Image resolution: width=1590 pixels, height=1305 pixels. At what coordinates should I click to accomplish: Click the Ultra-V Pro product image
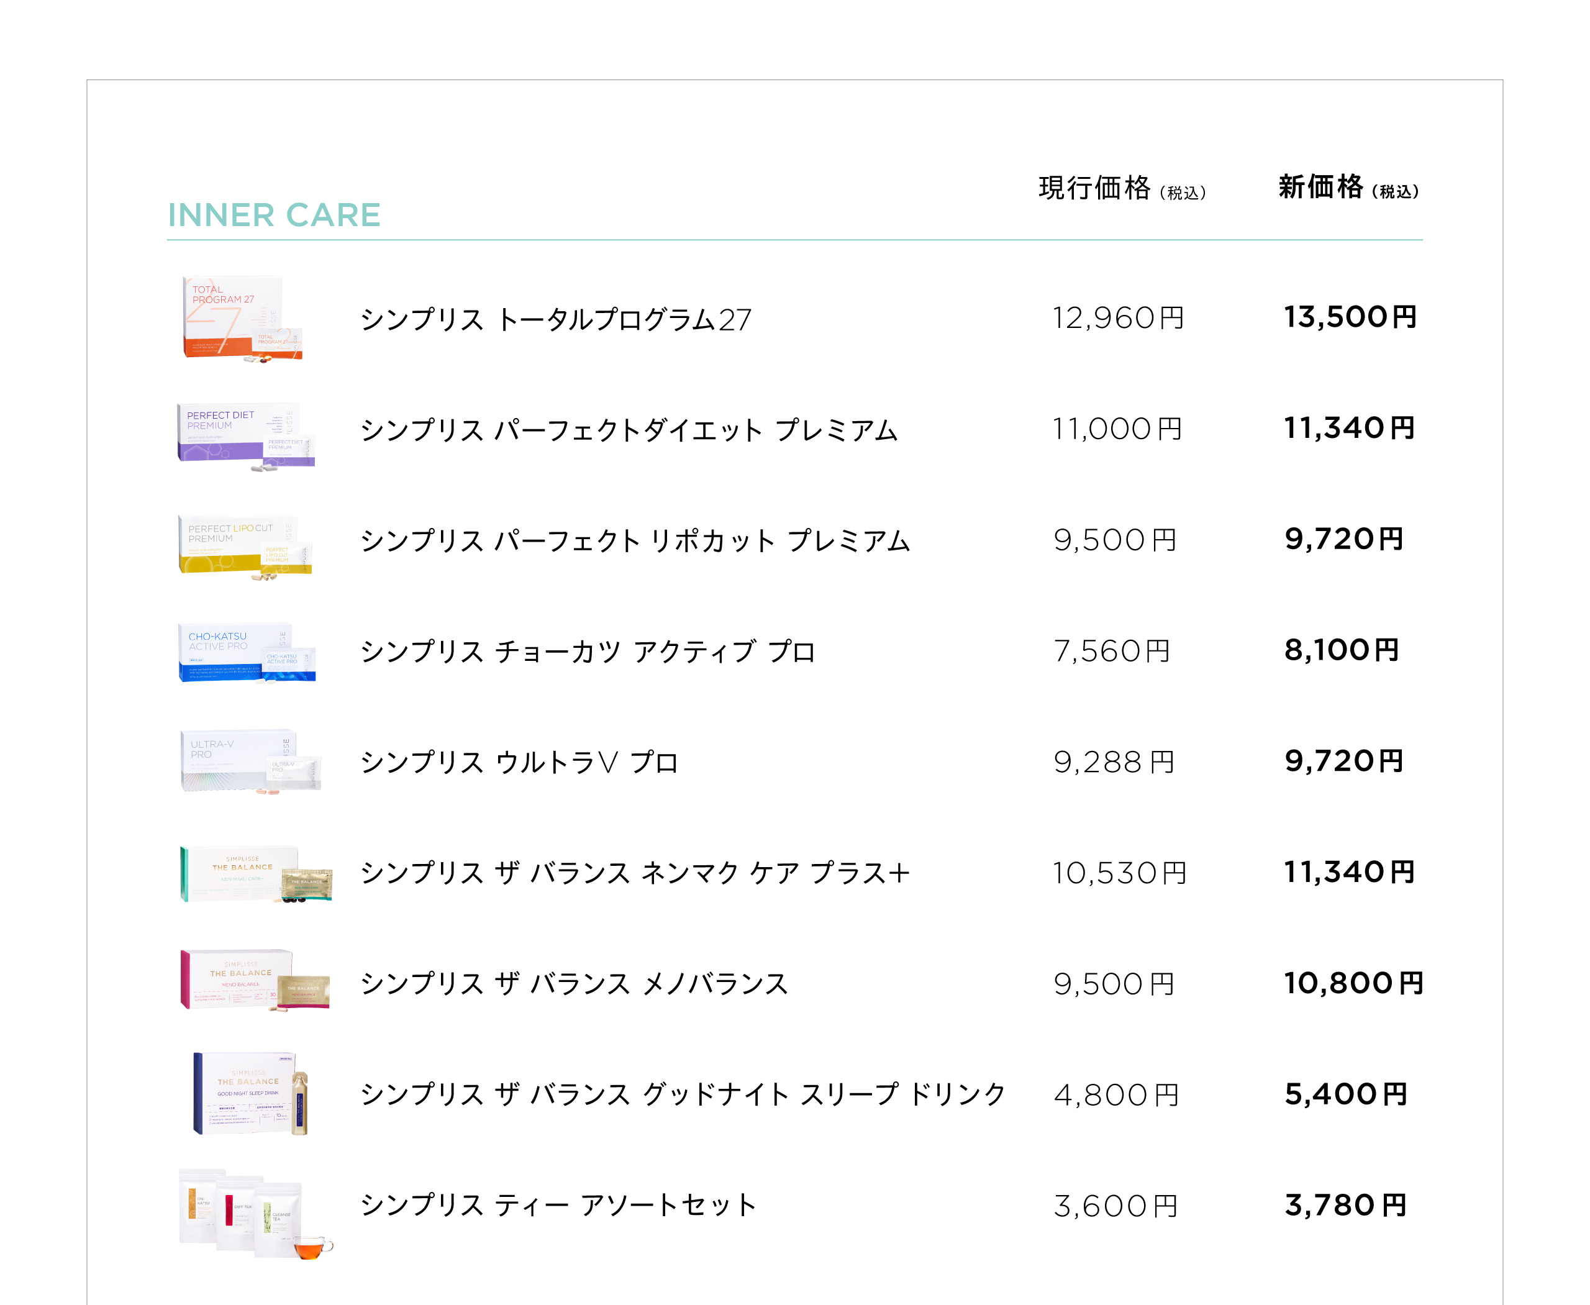(x=250, y=761)
